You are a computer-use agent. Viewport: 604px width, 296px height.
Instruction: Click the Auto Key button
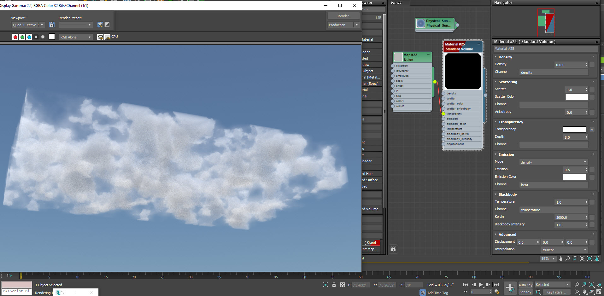tap(525, 285)
